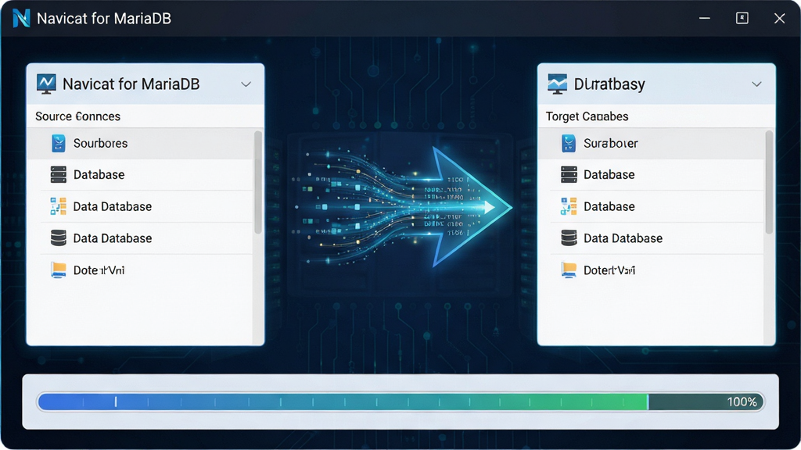The image size is (801, 450).
Task: Click the Navicat logo in the title bar
Action: coord(21,19)
